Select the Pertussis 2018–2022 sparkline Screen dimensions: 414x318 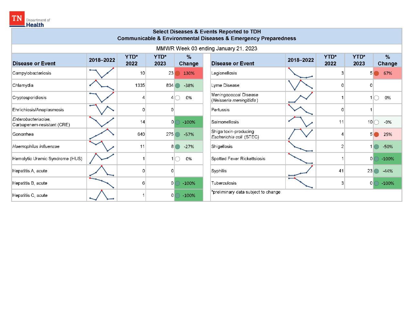point(300,109)
